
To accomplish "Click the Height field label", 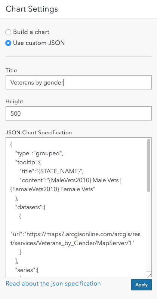I will point(14,101).
